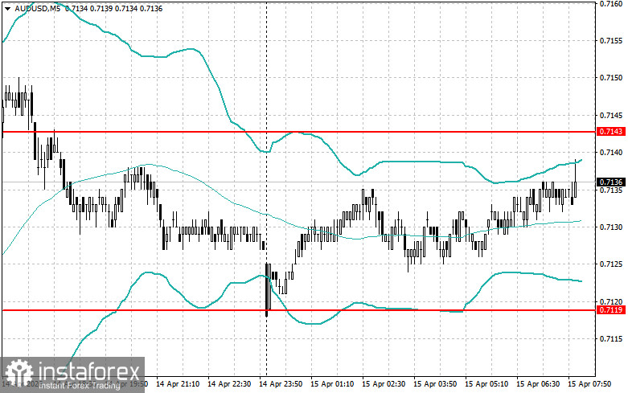Click the 15 Apr 07:50 time label
This screenshot has height=393, width=628.
tap(589, 384)
